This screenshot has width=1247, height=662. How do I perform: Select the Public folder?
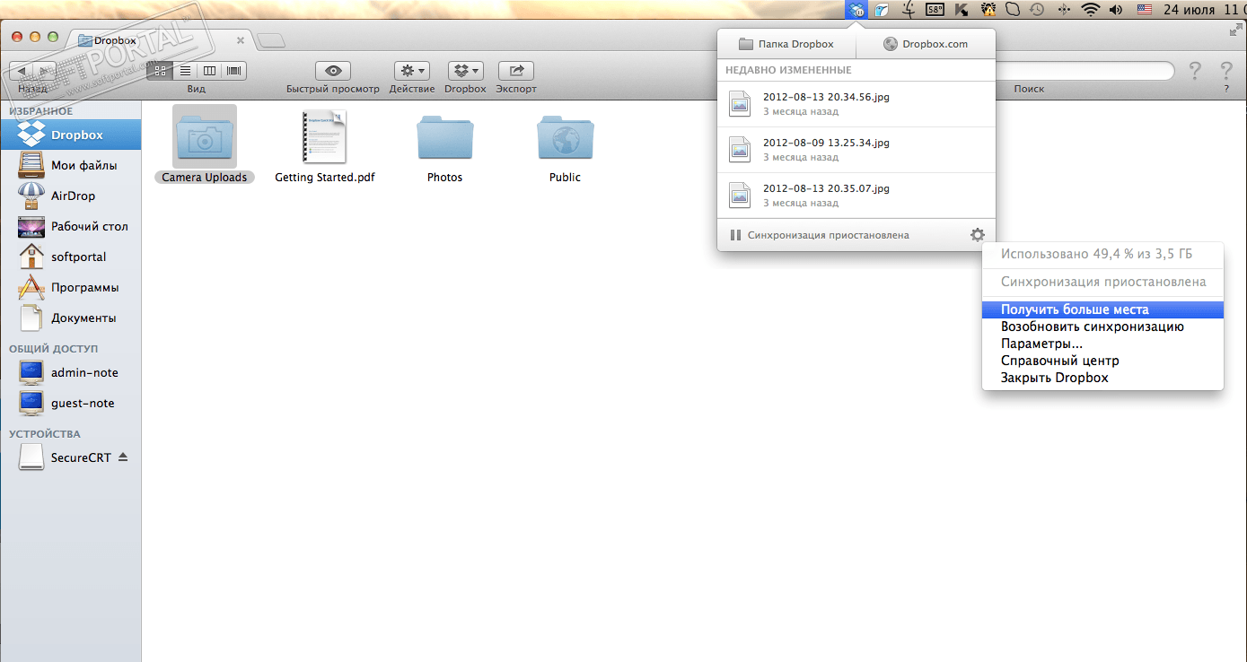pos(565,147)
